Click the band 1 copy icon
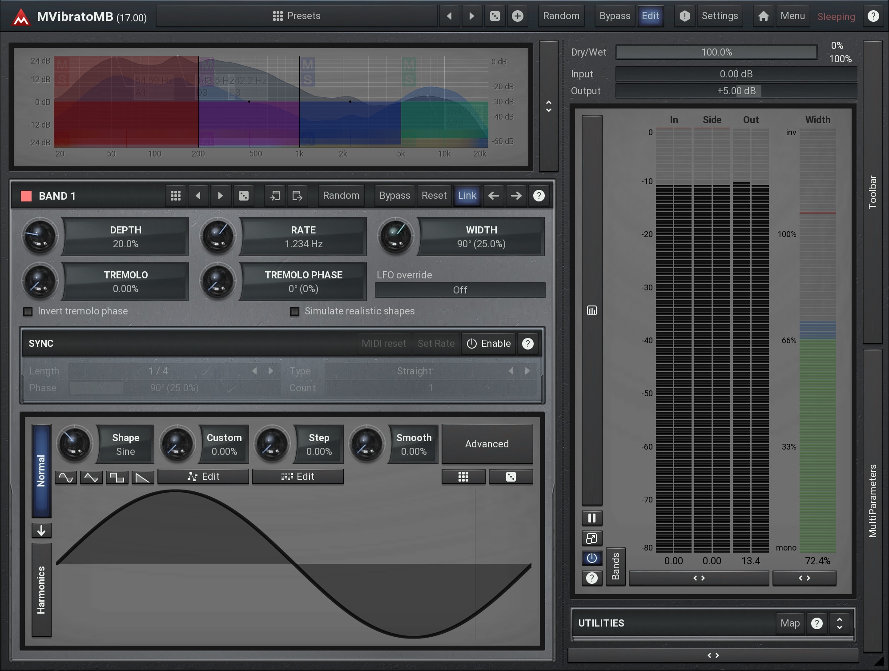889x671 pixels. (x=275, y=196)
